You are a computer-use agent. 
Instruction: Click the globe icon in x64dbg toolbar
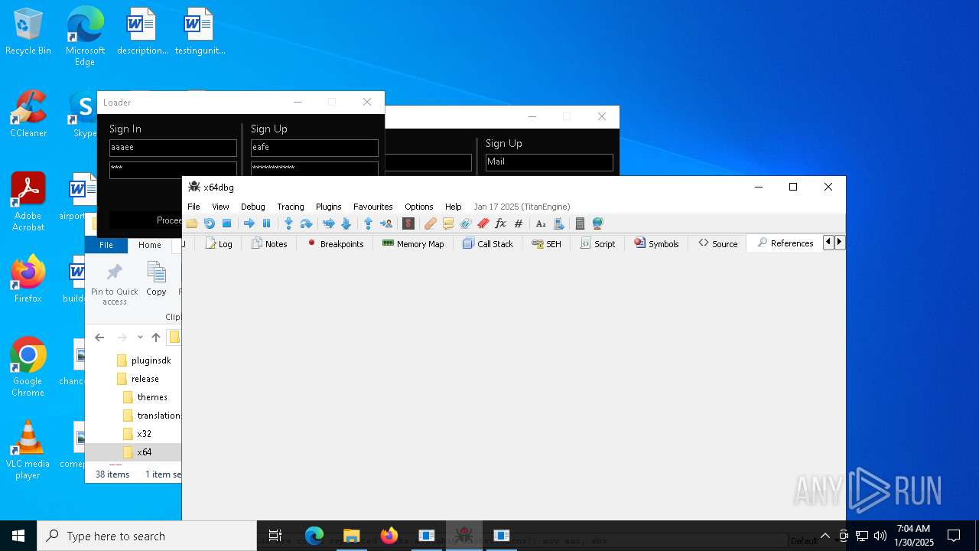597,223
